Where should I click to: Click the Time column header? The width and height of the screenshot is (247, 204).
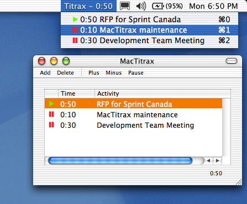click(x=76, y=93)
